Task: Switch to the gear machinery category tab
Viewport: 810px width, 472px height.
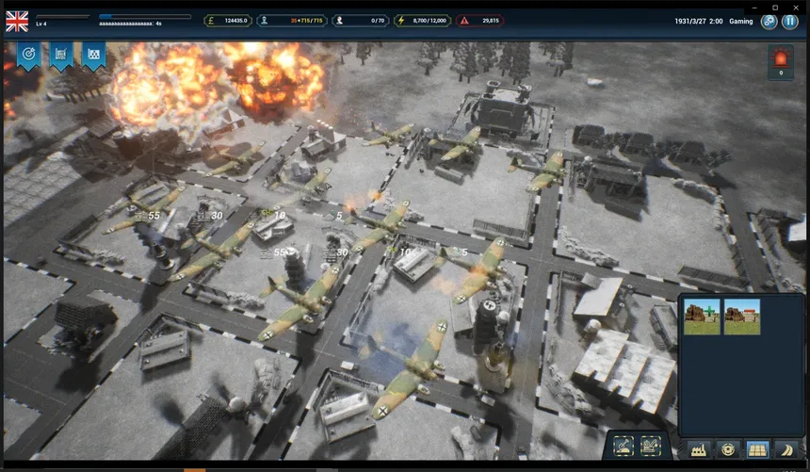Action: pyautogui.click(x=728, y=449)
